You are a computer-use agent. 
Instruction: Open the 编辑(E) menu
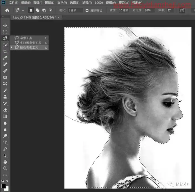pos(26,2)
